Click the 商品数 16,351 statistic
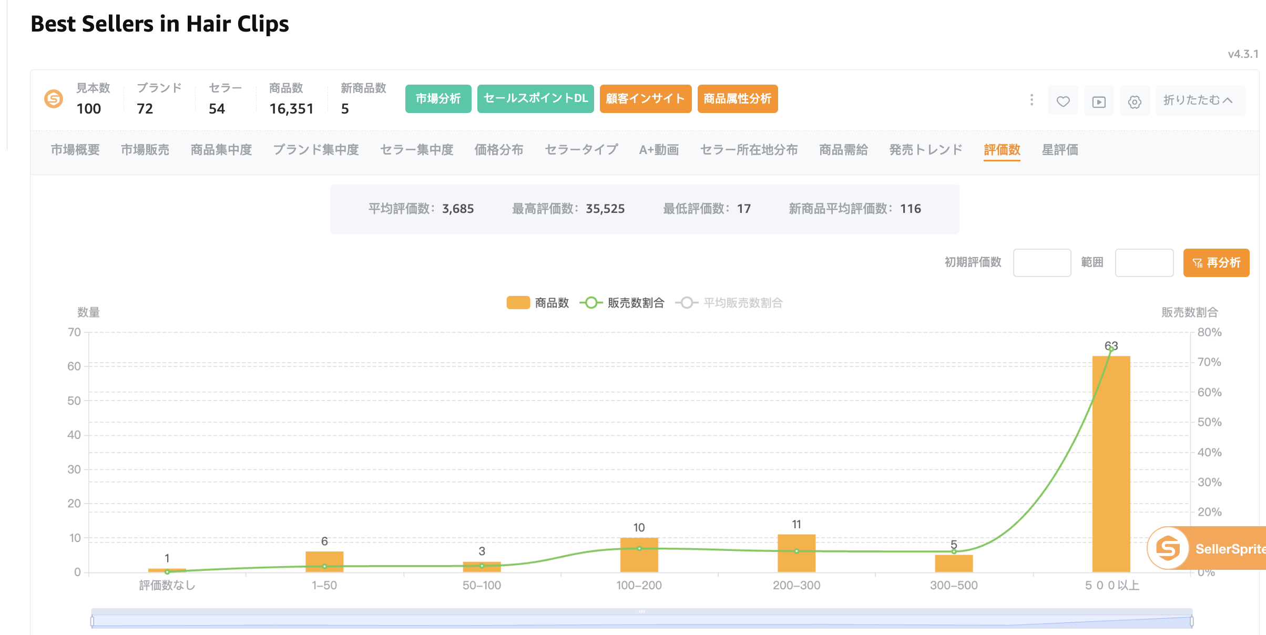This screenshot has height=635, width=1266. pyautogui.click(x=291, y=99)
